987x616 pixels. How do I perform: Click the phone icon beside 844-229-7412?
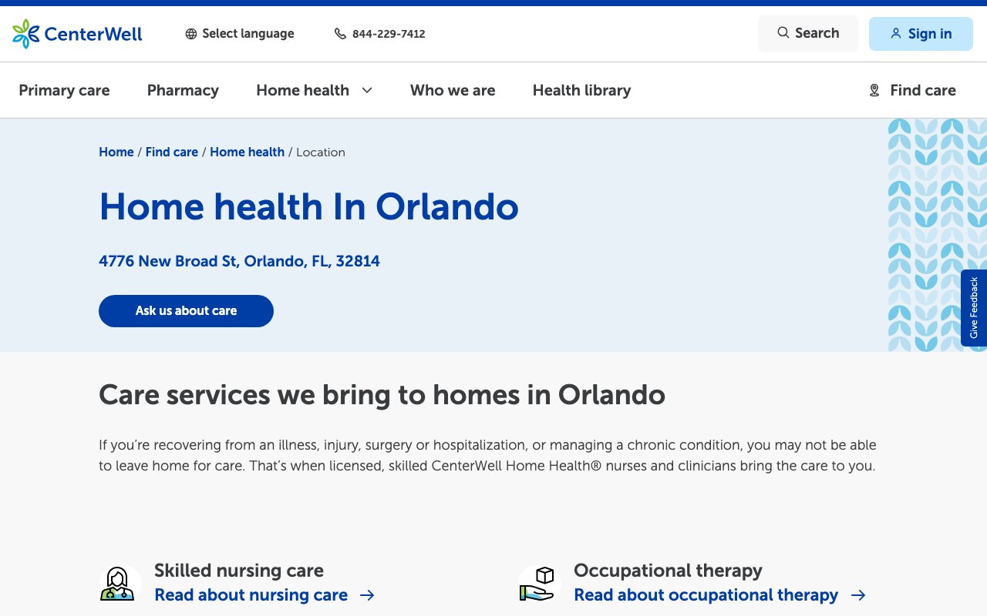(x=340, y=34)
